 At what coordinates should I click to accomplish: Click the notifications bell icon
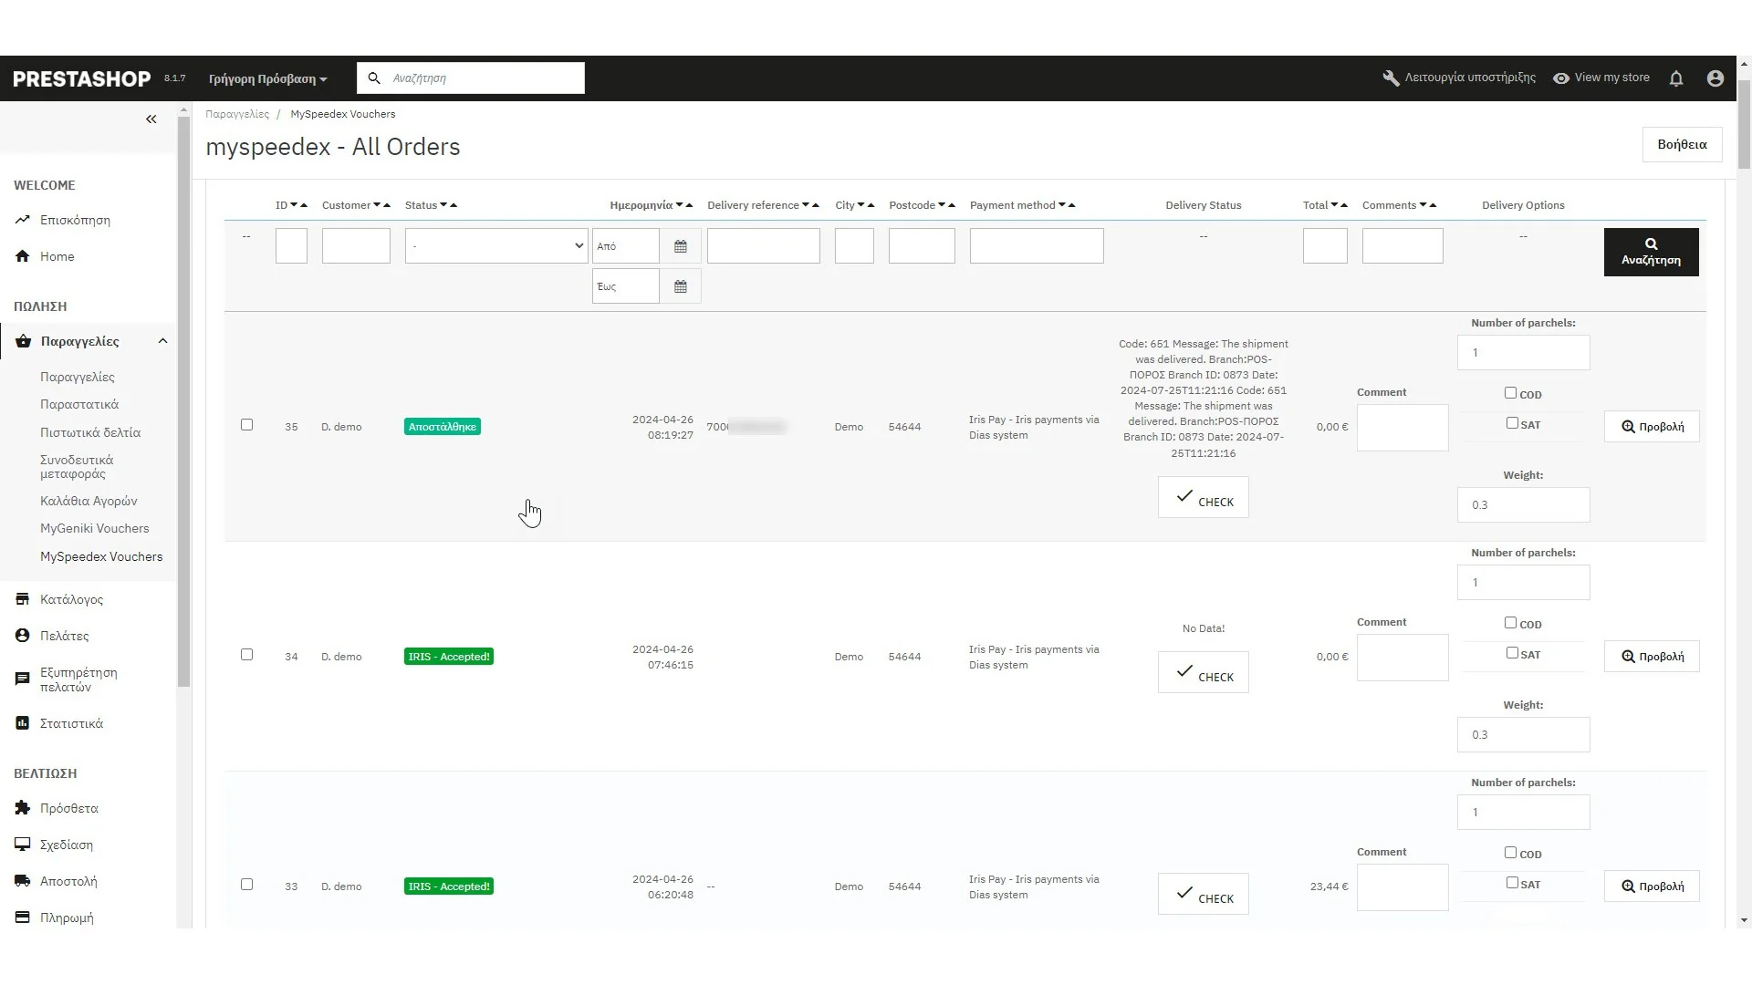point(1676,79)
